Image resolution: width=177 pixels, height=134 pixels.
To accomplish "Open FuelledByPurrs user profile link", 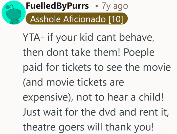I will pyautogui.click(x=57, y=6).
